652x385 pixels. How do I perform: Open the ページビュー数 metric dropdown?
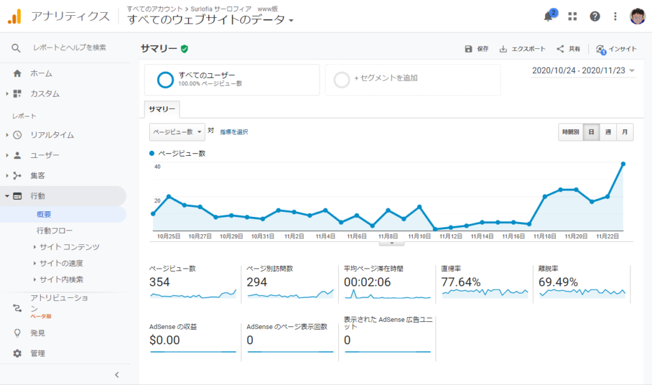tap(175, 132)
